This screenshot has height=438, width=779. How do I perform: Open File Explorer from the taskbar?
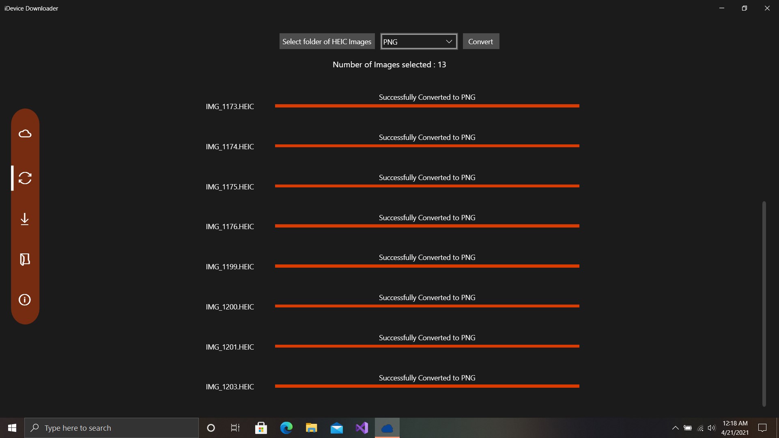(311, 428)
